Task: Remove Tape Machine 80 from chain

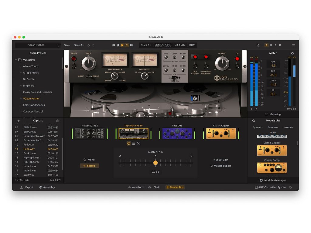Action: click(138, 143)
